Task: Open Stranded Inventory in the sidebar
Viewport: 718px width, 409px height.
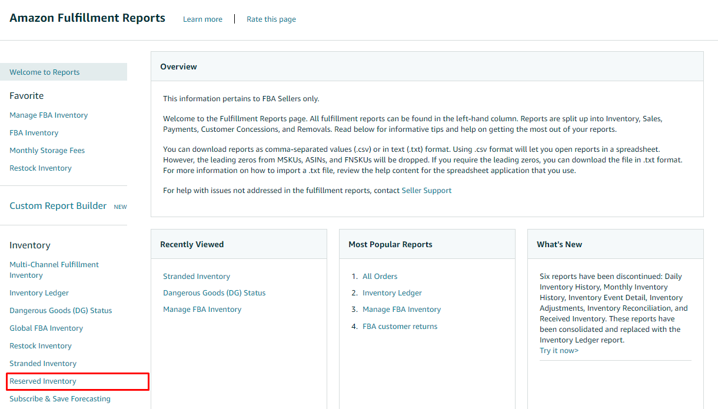Action: (43, 364)
